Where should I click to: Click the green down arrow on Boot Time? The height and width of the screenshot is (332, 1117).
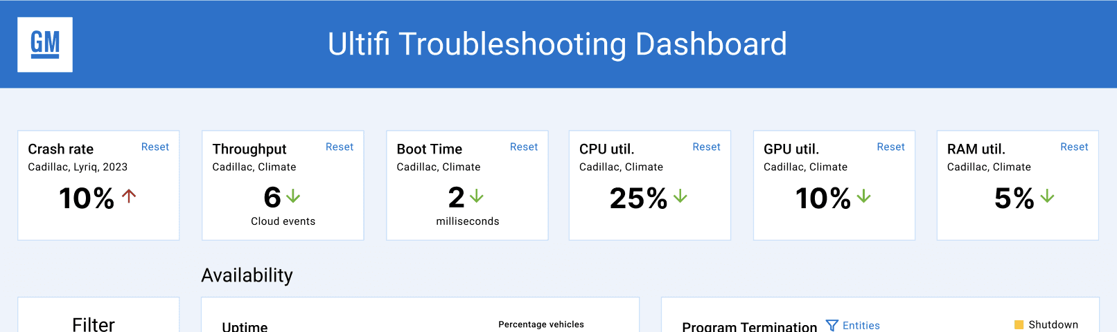[476, 196]
